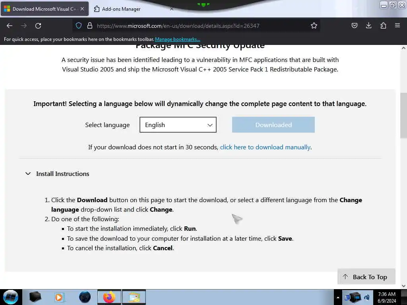Screen dimensions: 407x305
Task: Click the scrollbar up arrow
Action: point(403,48)
